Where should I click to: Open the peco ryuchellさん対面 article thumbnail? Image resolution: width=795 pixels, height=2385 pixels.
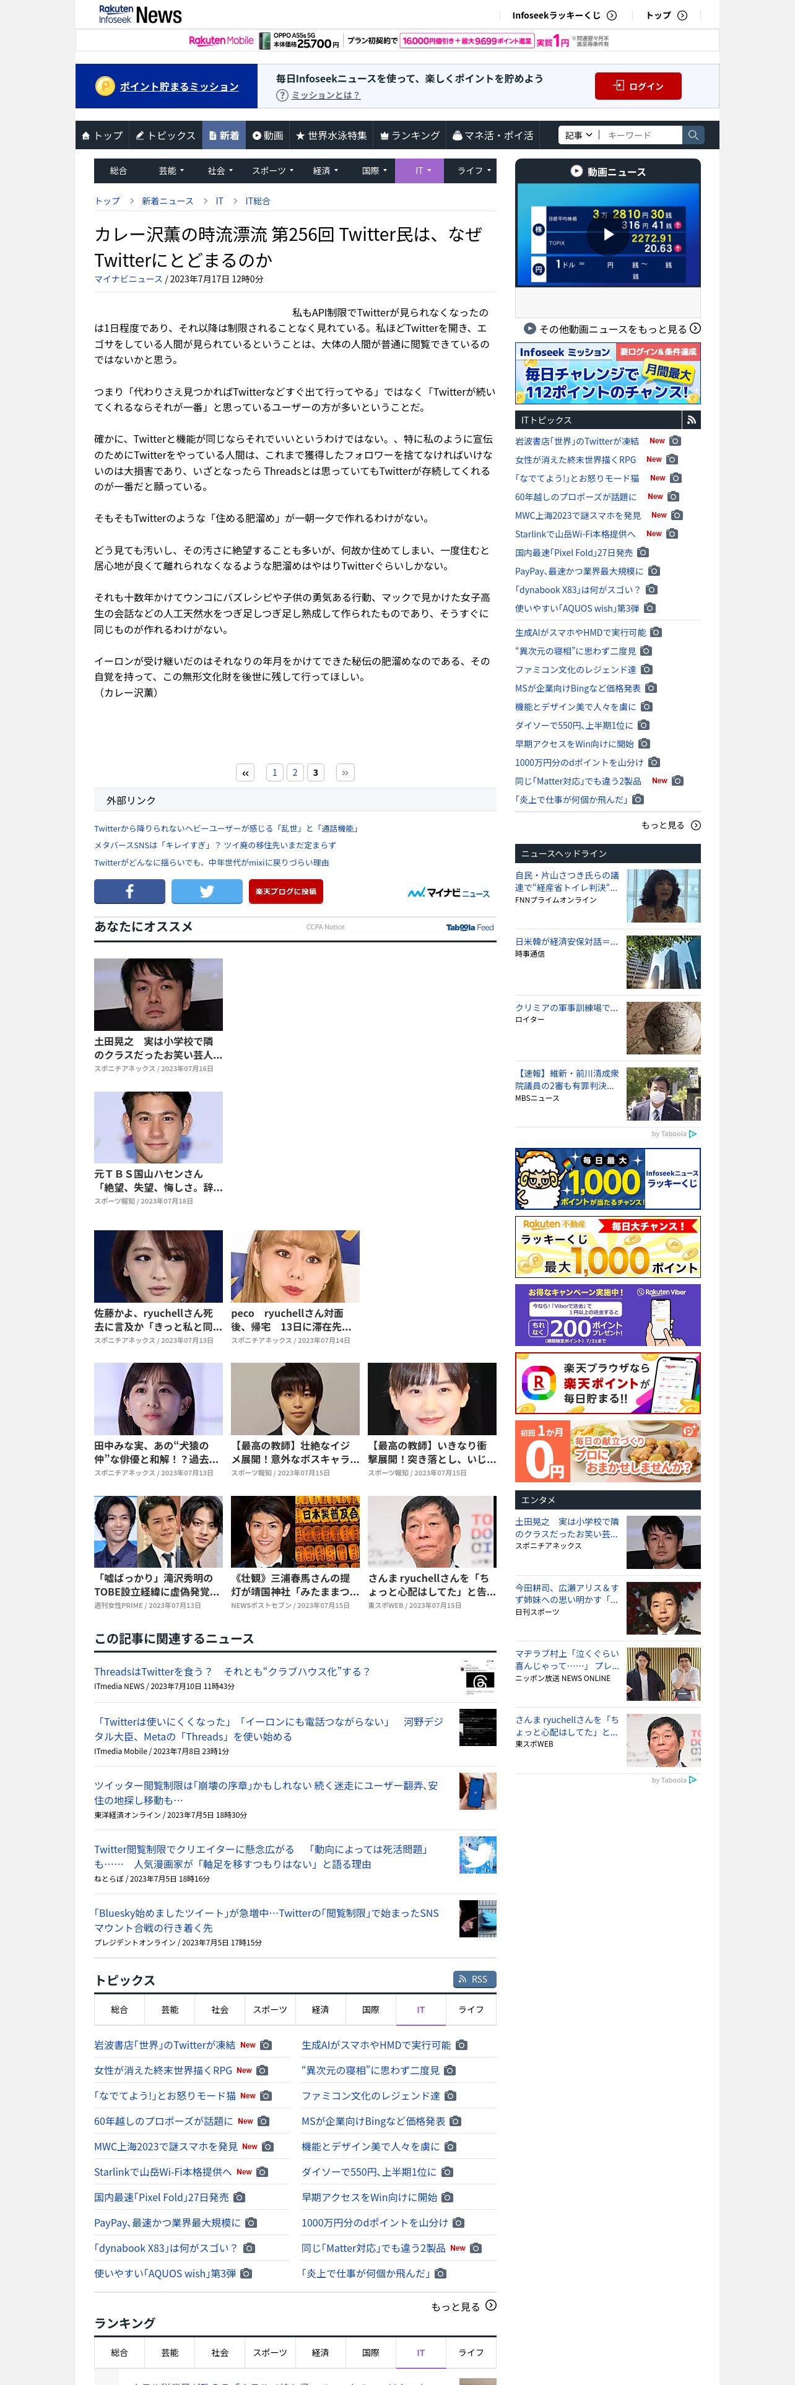(295, 1266)
